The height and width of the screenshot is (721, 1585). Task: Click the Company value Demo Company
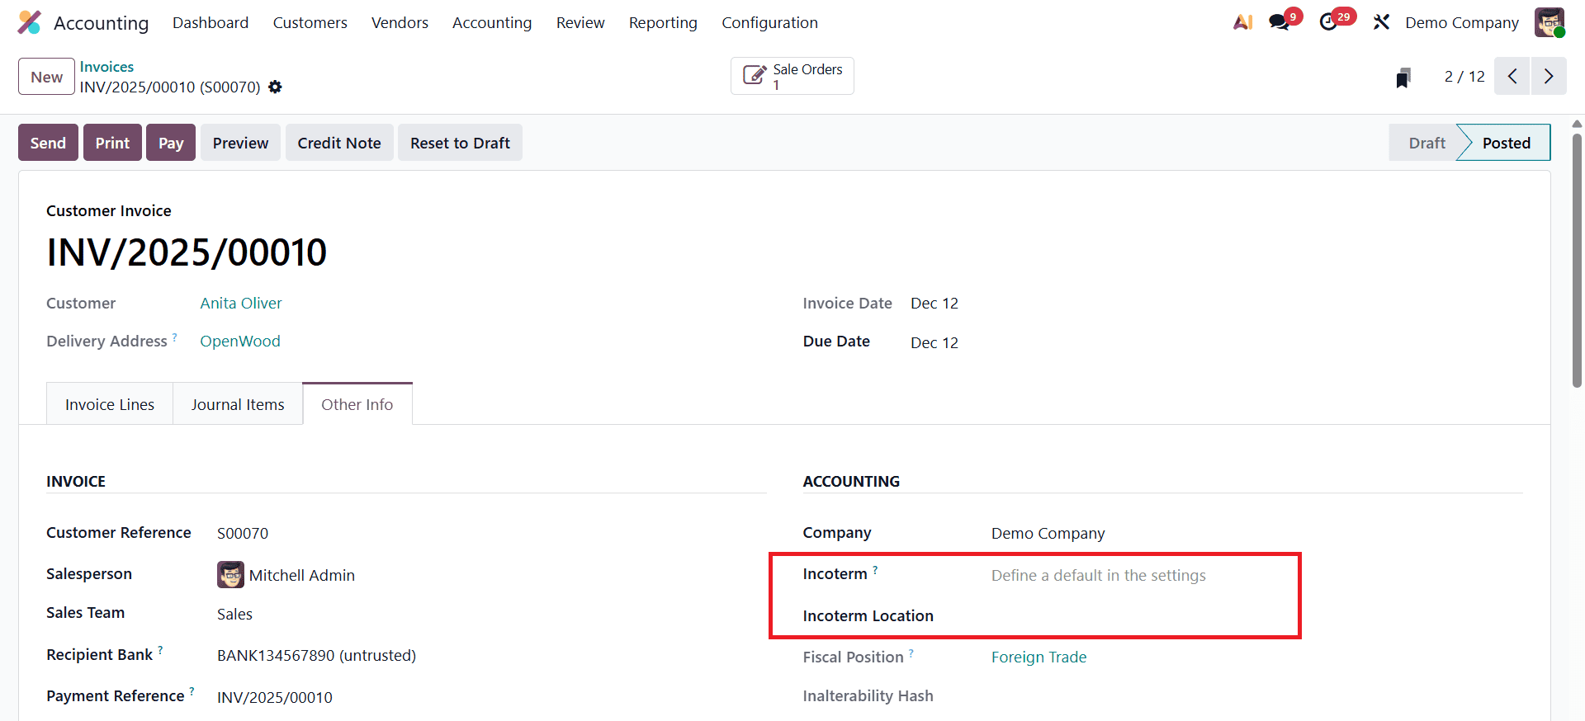[x=1048, y=533]
